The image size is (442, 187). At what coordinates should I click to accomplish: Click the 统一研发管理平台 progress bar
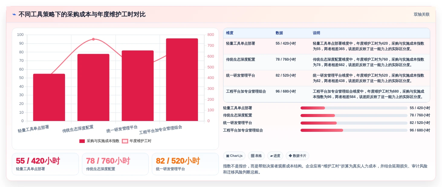click(x=354, y=123)
